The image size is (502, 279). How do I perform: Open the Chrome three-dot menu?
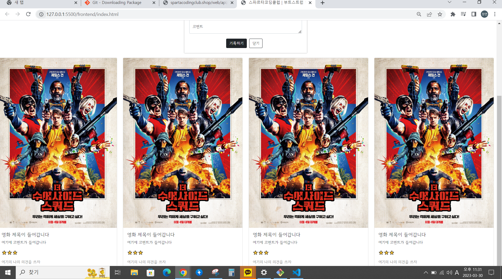point(495,14)
